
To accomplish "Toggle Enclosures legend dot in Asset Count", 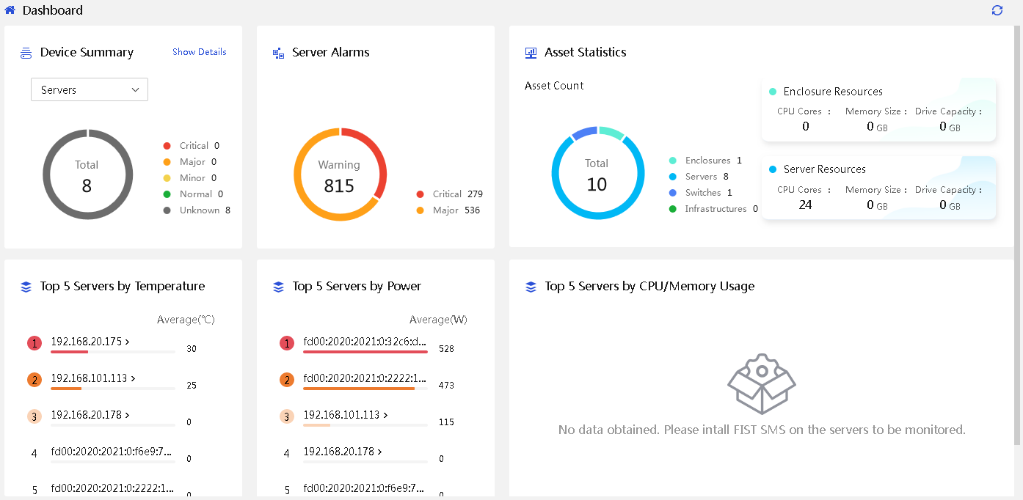I will pyautogui.click(x=672, y=161).
